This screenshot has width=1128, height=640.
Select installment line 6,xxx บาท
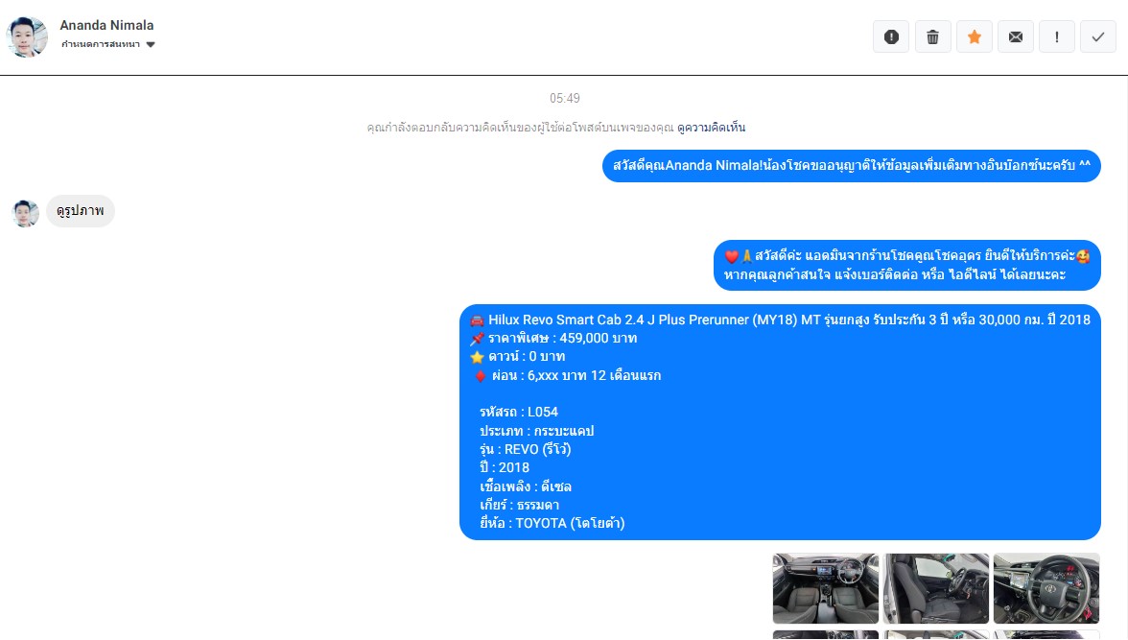click(x=567, y=375)
